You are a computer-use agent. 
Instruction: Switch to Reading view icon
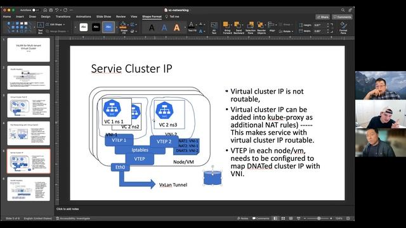tap(291, 218)
